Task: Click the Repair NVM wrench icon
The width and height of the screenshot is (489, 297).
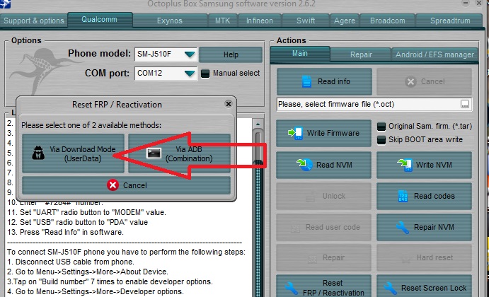Action: pyautogui.click(x=402, y=228)
